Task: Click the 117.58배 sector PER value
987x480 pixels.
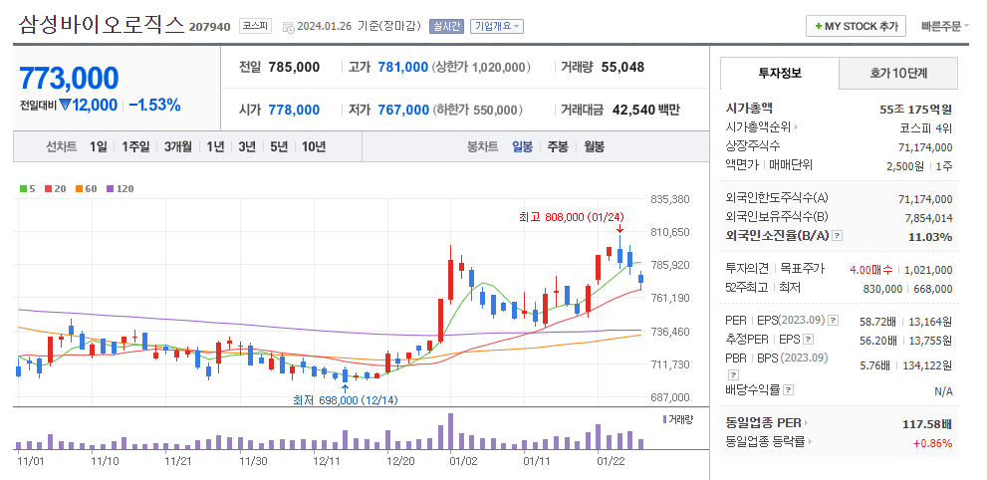Action: coord(927,423)
